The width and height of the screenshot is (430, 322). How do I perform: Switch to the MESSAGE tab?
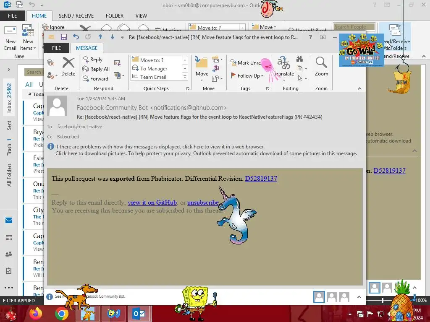pyautogui.click(x=87, y=48)
